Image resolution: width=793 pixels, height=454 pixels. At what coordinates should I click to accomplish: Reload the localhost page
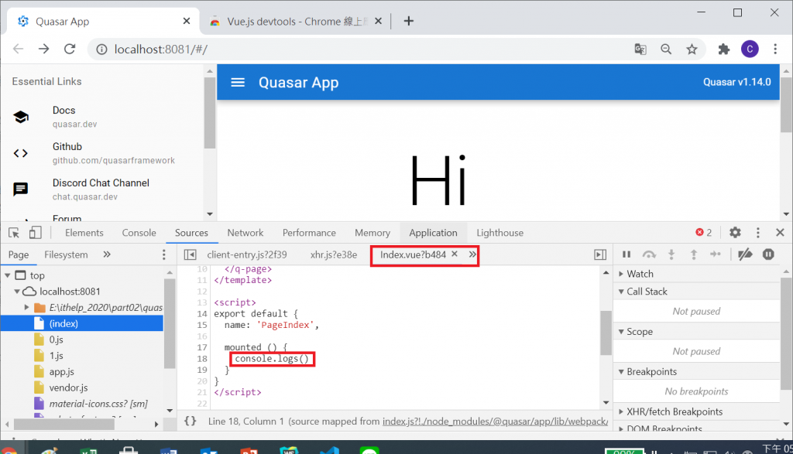70,49
